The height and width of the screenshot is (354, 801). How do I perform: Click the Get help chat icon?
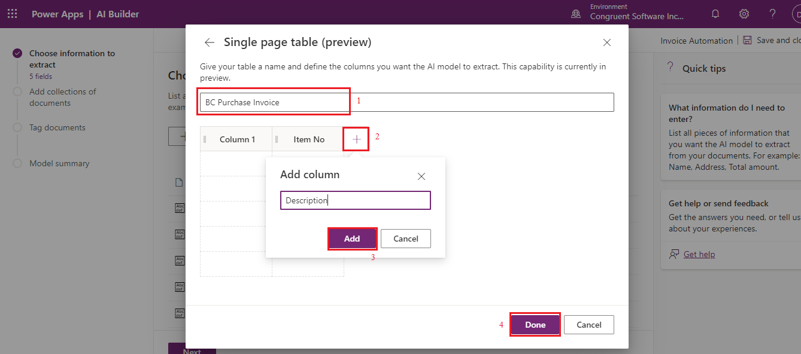pyautogui.click(x=674, y=254)
